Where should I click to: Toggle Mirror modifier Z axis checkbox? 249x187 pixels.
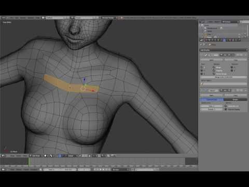pyautogui.click(x=202, y=74)
